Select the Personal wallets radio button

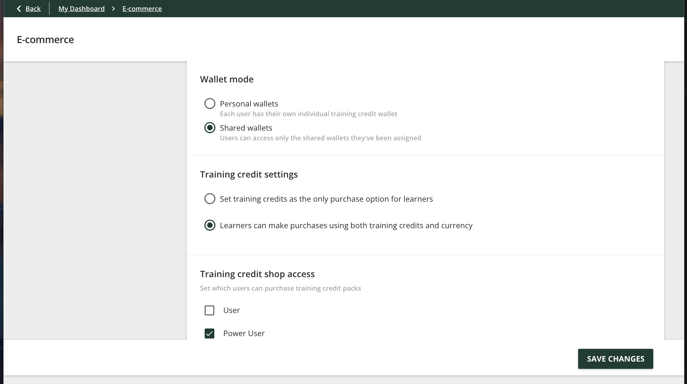pos(210,104)
